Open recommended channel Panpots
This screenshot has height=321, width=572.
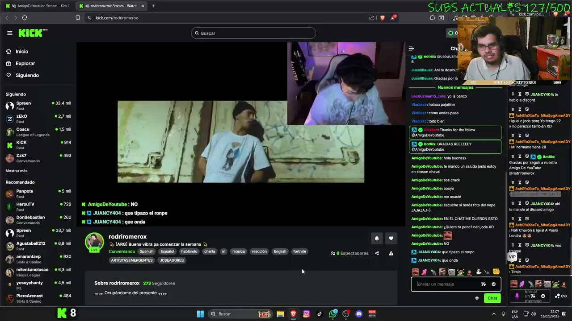(38, 193)
